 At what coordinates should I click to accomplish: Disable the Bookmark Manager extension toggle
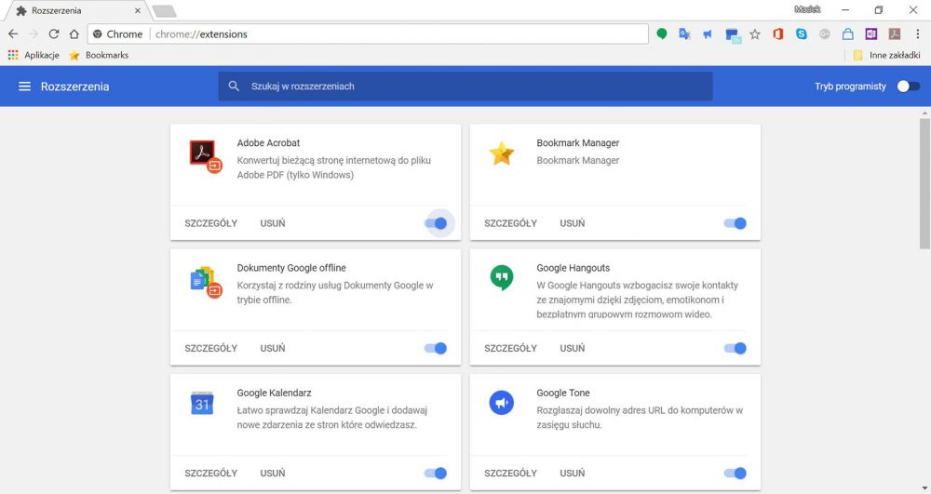pos(735,223)
